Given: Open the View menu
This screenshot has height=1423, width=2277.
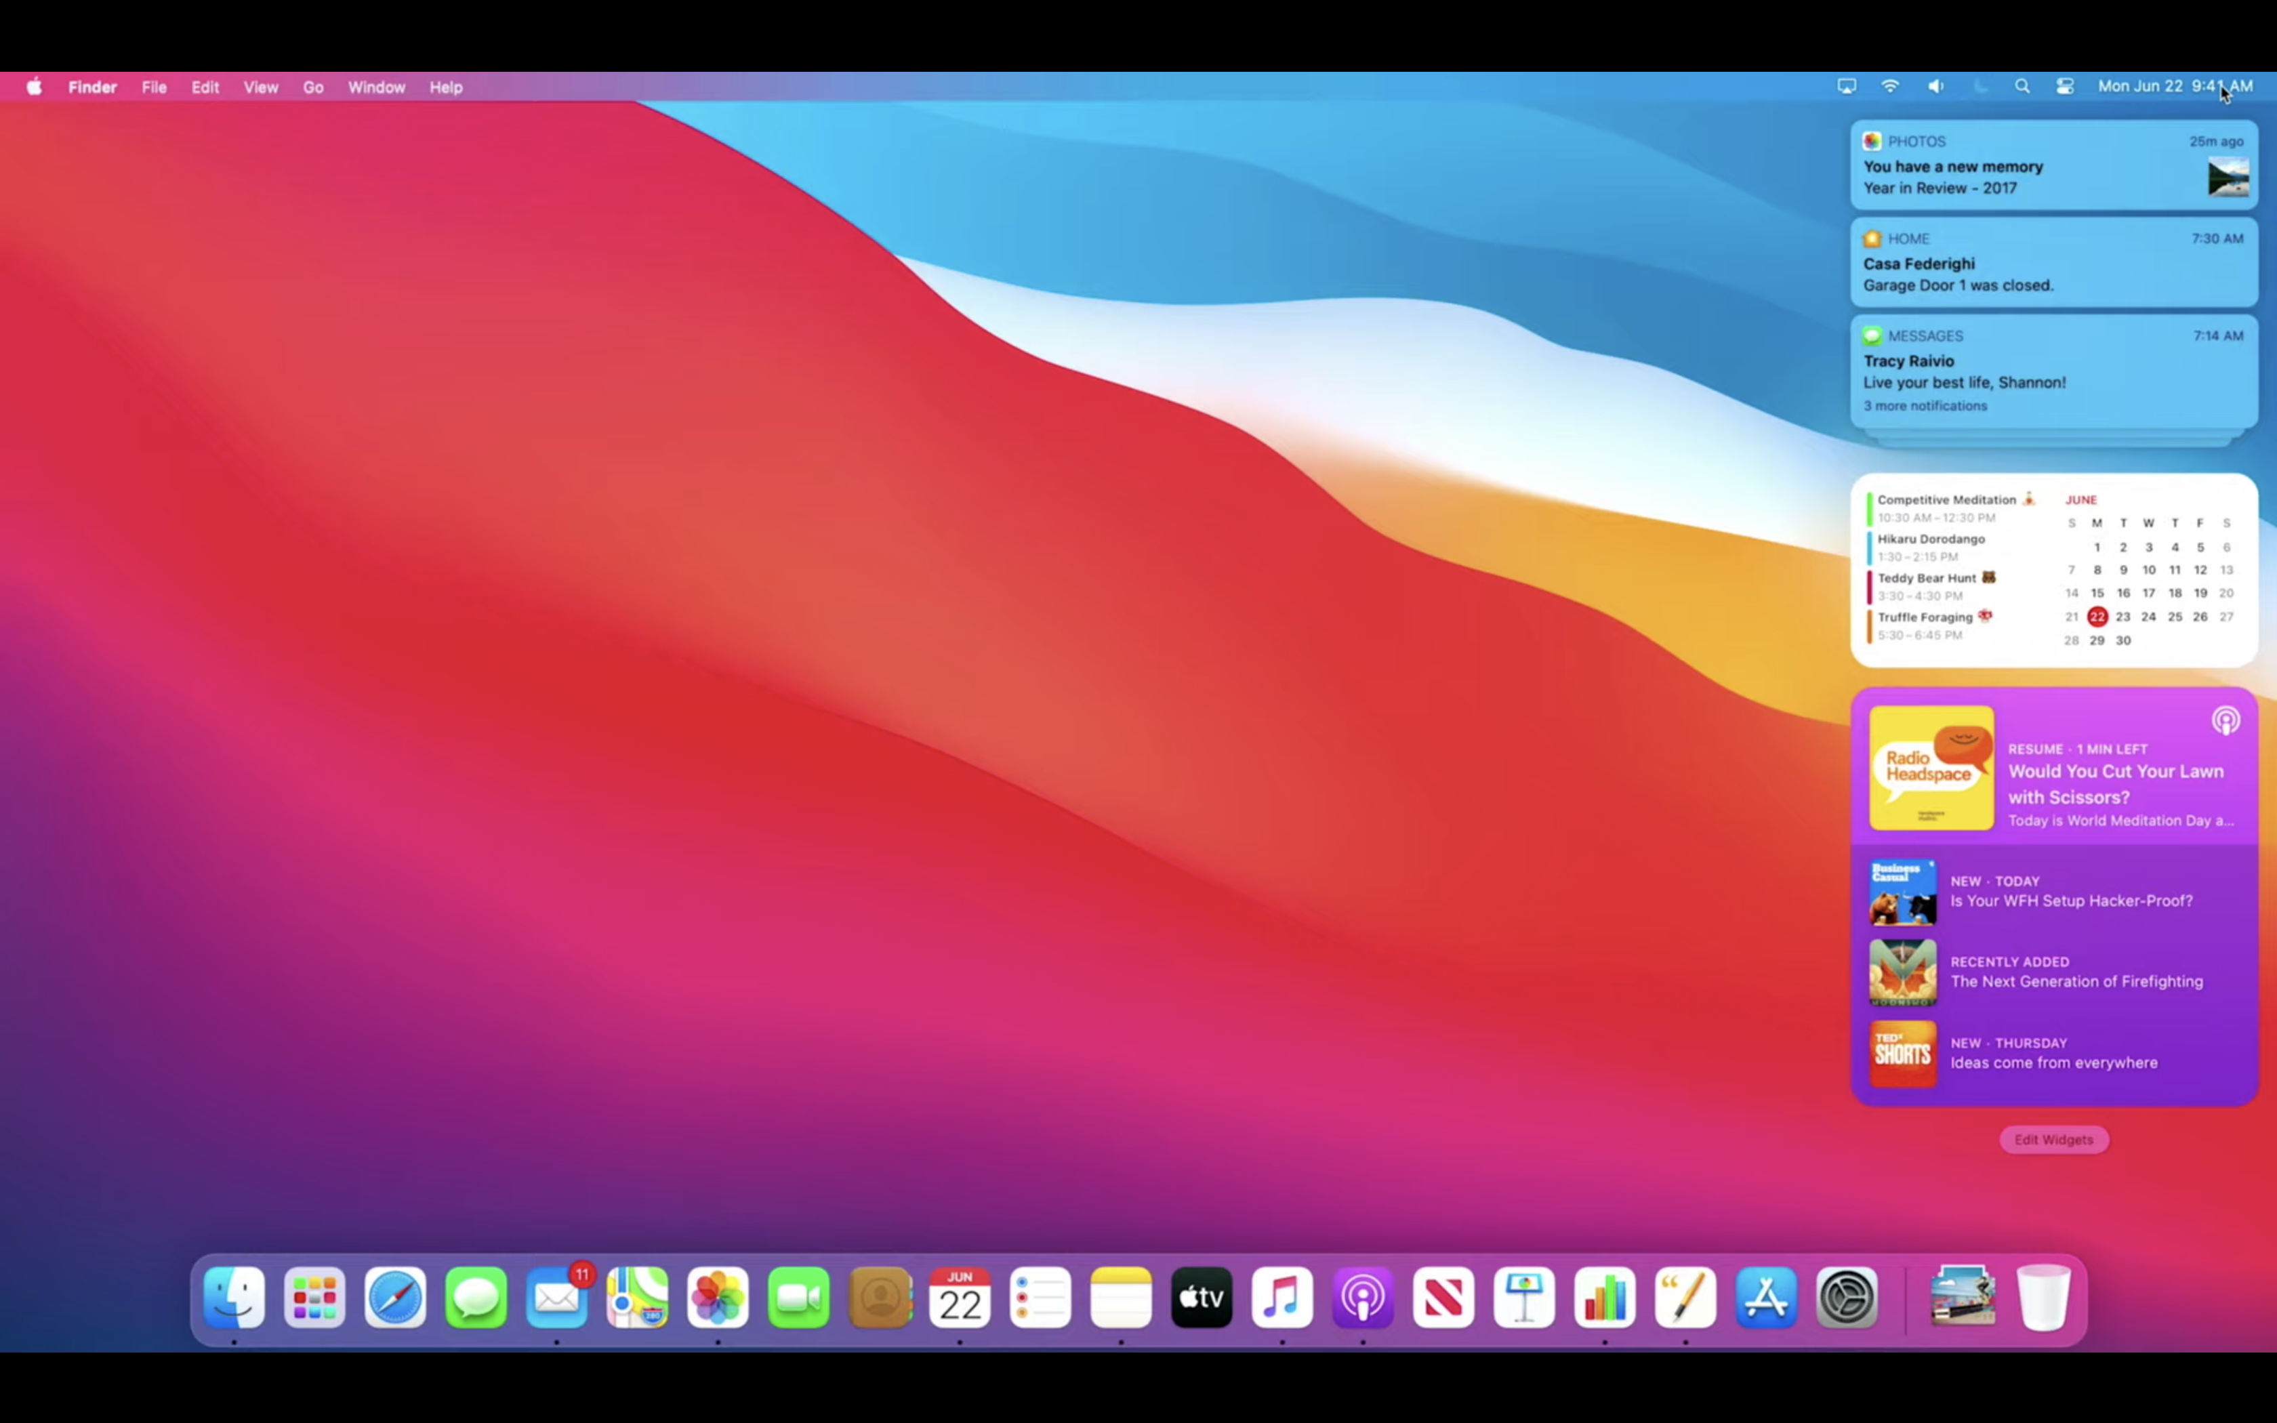Looking at the screenshot, I should click(x=261, y=87).
